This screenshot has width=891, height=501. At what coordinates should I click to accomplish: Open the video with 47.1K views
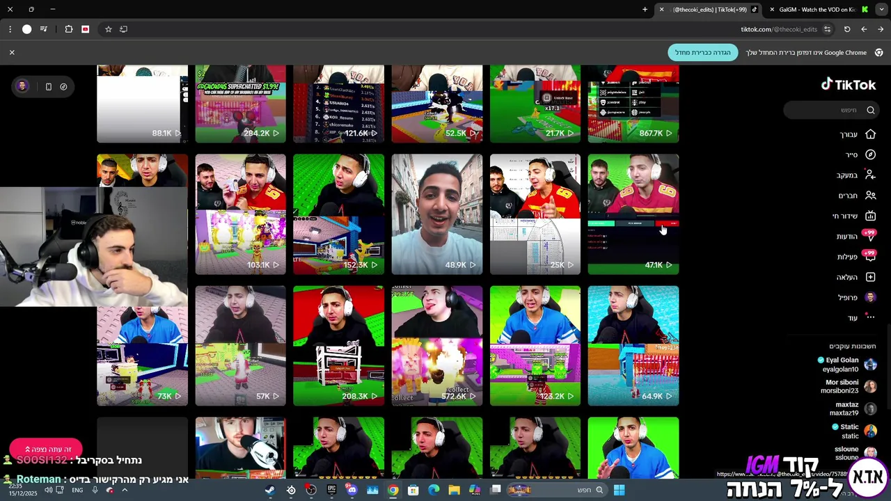[x=633, y=214]
